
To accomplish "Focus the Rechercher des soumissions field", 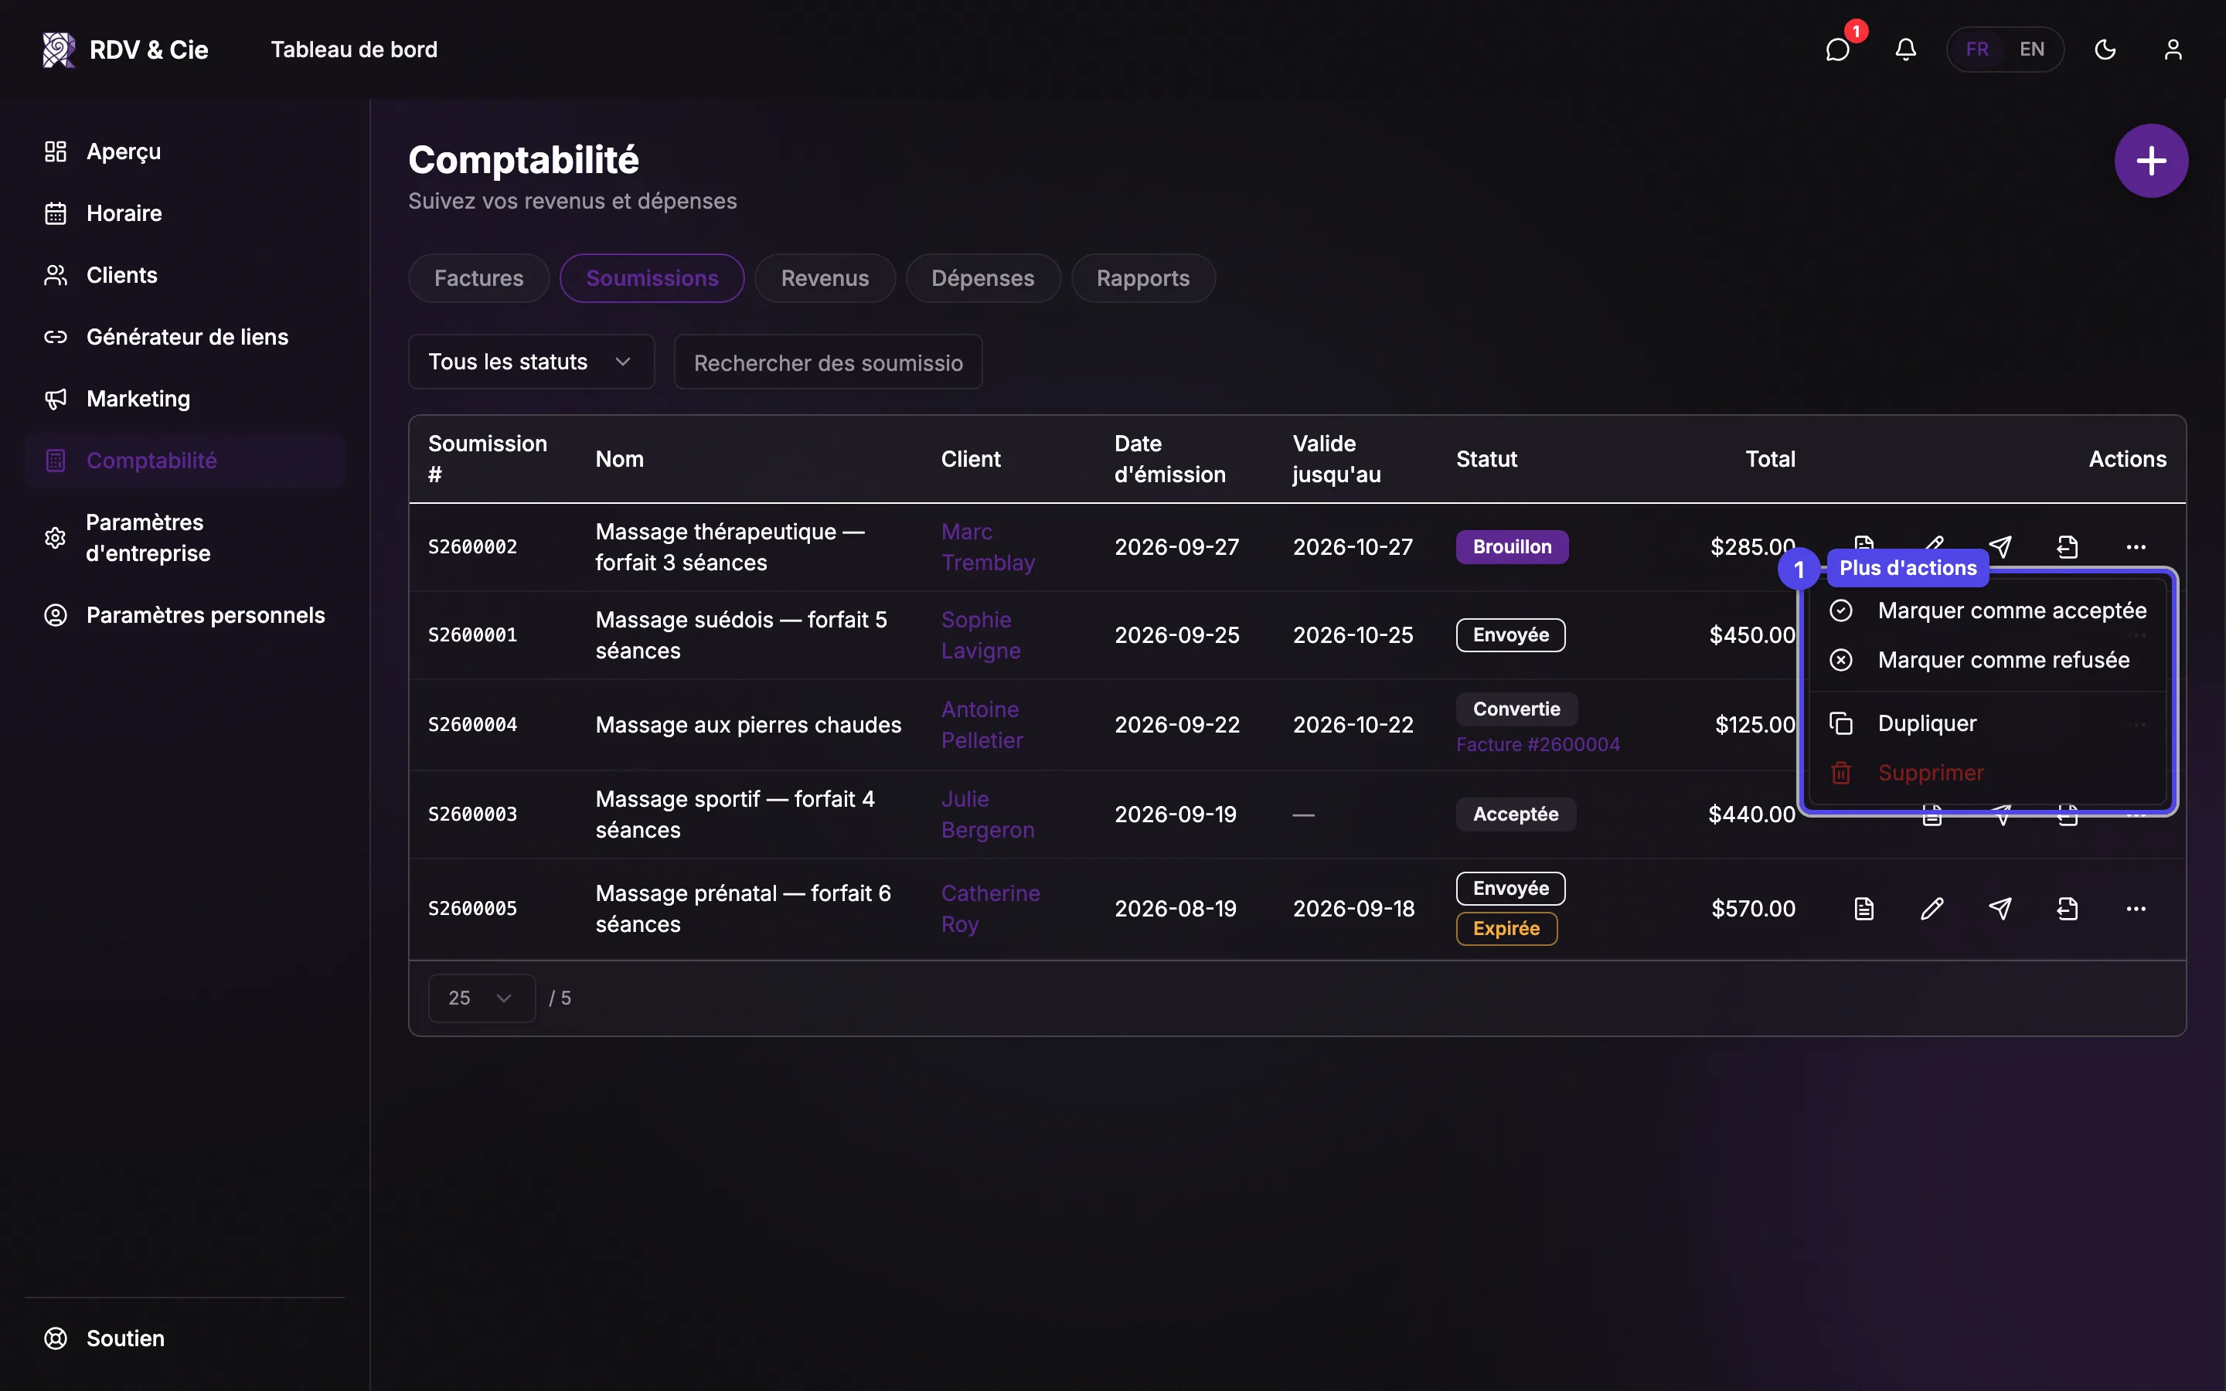I will coord(828,362).
